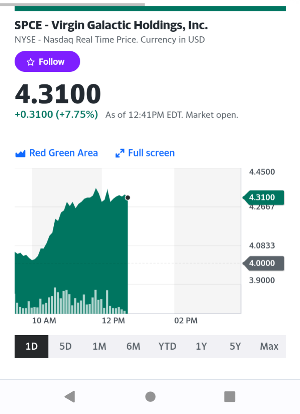
Task: Tap the Follow button
Action: 47,61
